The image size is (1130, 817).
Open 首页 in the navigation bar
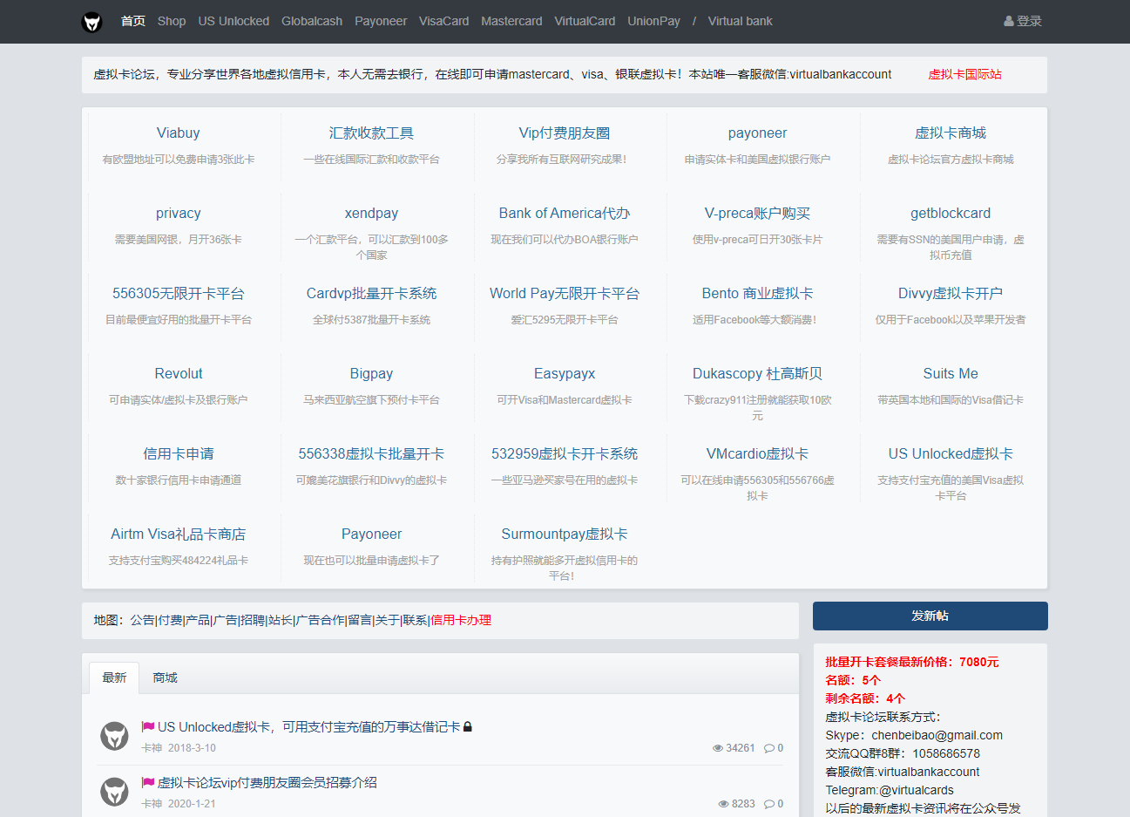[133, 21]
